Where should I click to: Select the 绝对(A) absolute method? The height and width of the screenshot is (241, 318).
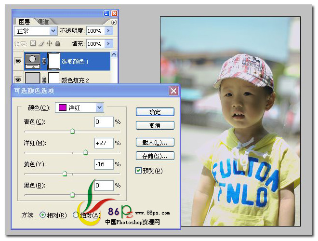76,214
